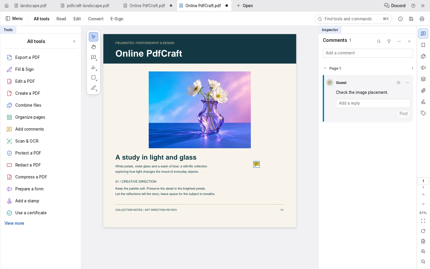Rotate the page view
This screenshot has width=430, height=269.
pyautogui.click(x=423, y=231)
